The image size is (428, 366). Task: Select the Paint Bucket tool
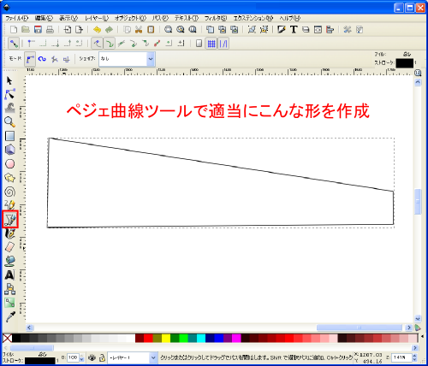(x=9, y=261)
